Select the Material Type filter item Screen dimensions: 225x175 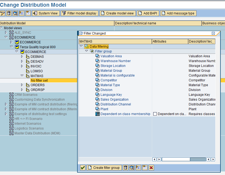pyautogui.click(x=110, y=85)
